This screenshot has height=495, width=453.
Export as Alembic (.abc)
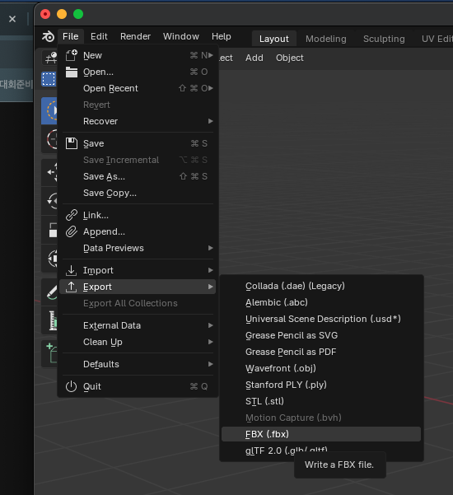click(321, 302)
